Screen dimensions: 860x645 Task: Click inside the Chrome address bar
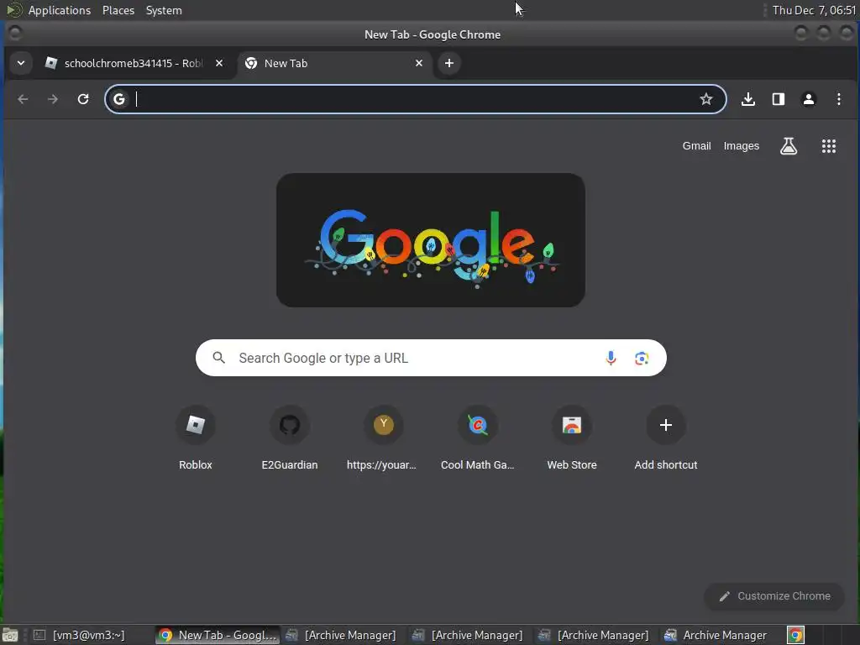point(415,99)
